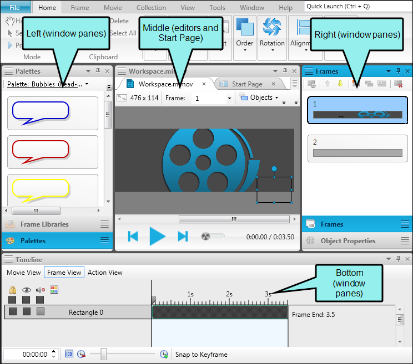Click the timeline zoom out clock icon

click(x=81, y=354)
